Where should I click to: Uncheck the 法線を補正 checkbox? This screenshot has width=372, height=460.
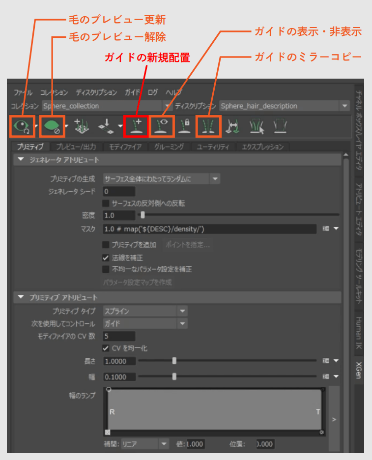(x=106, y=258)
